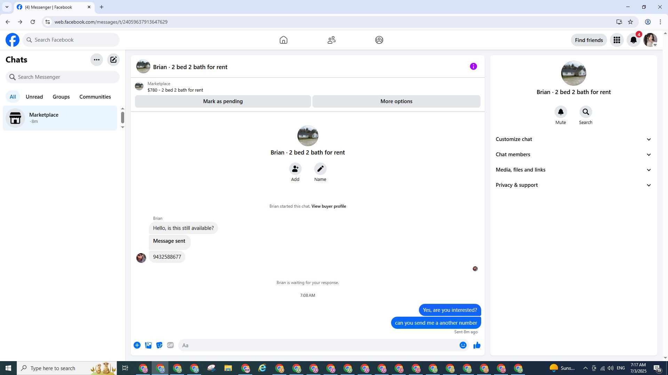Expand Media, files and links section

click(x=573, y=170)
